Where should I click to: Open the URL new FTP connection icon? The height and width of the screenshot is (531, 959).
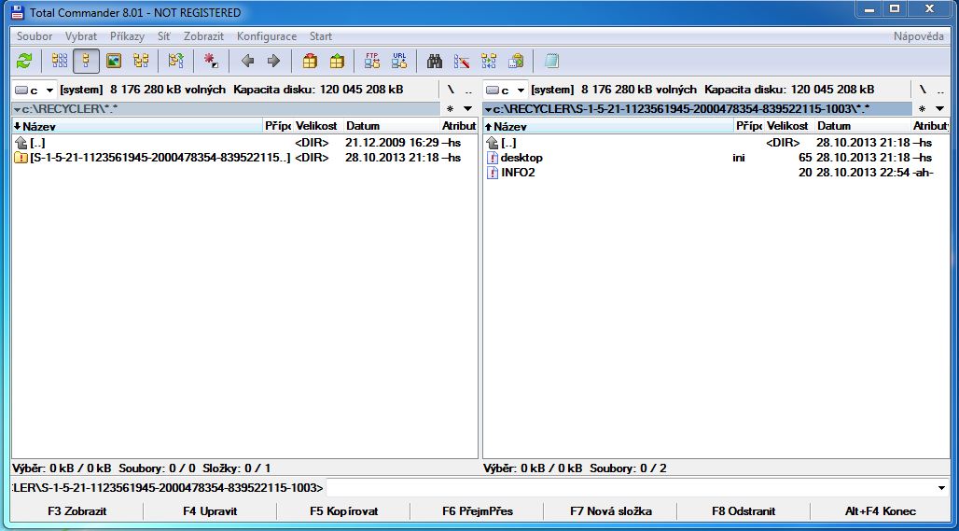(399, 61)
